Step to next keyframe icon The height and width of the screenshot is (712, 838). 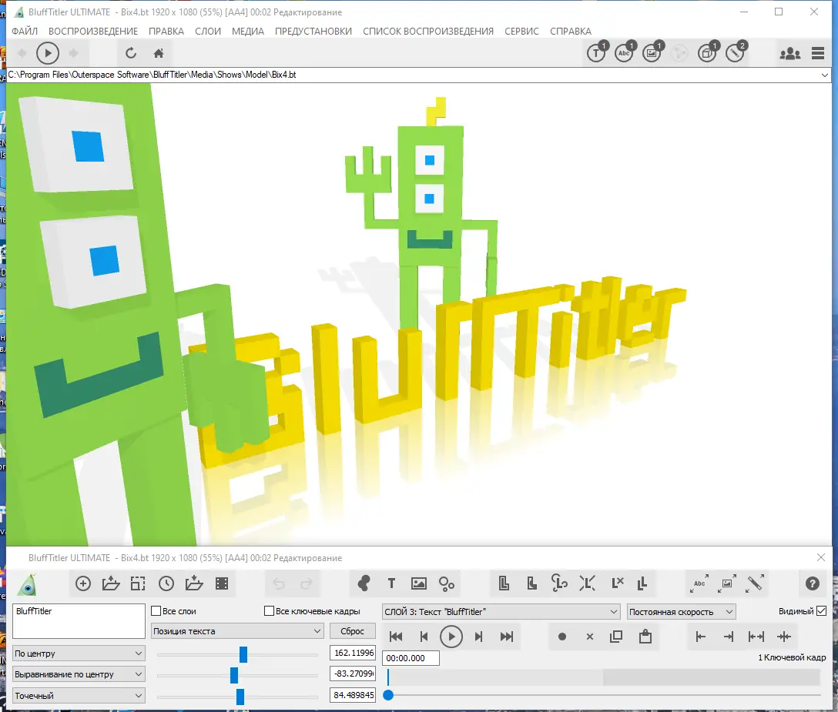479,637
